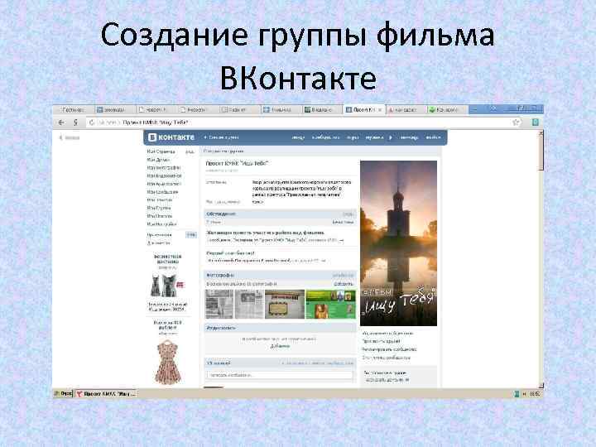Switch to the seventh browser tab

(x=321, y=109)
